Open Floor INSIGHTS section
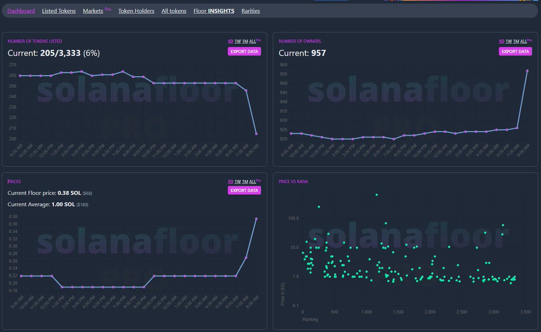This screenshot has height=332, width=541. pos(214,11)
